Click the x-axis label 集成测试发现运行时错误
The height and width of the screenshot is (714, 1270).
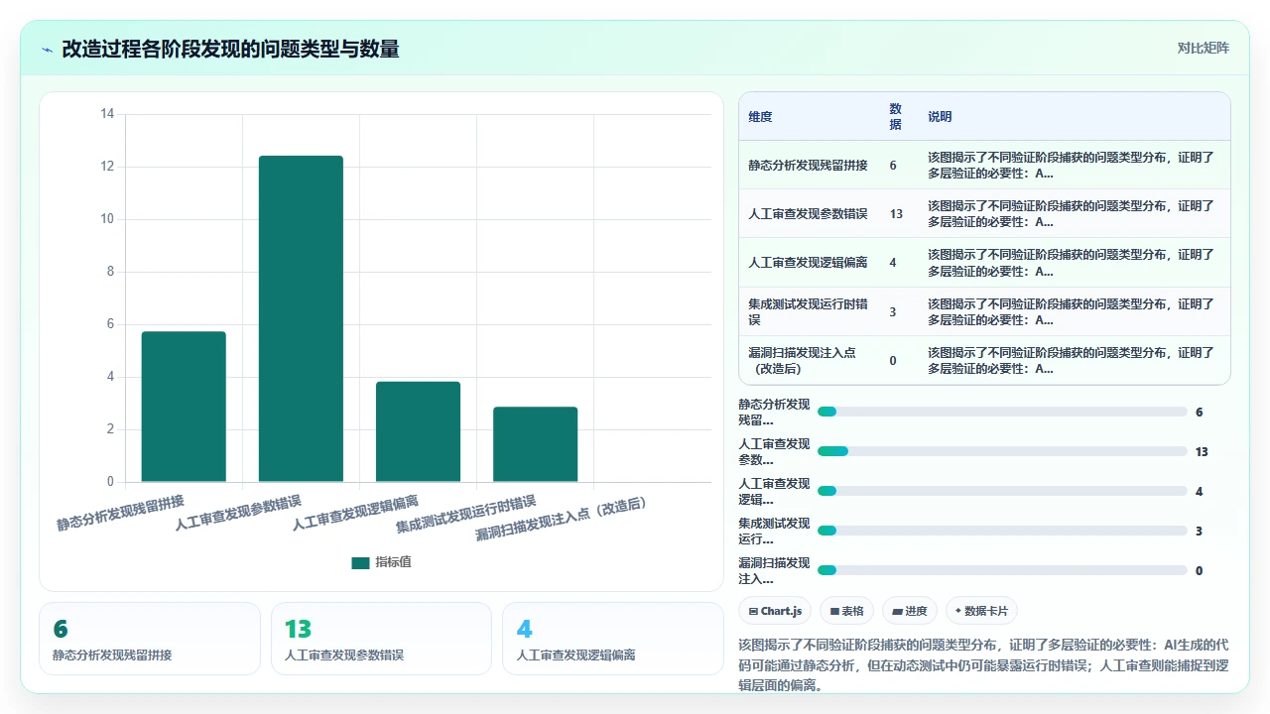(466, 514)
